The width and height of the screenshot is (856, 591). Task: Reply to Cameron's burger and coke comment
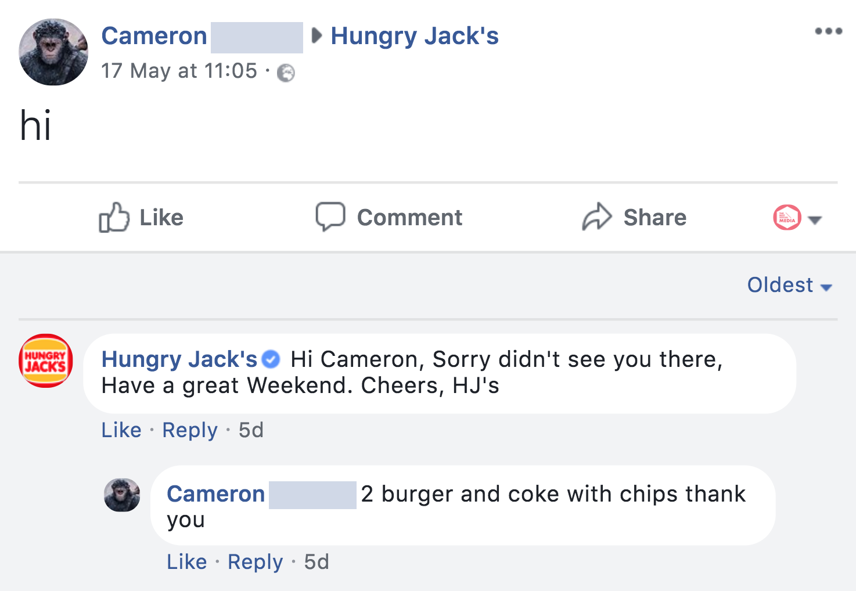(255, 562)
